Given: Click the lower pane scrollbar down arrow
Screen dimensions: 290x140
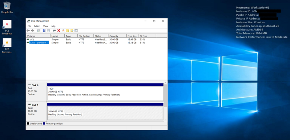Looking at the screenshot, I should tap(166, 120).
